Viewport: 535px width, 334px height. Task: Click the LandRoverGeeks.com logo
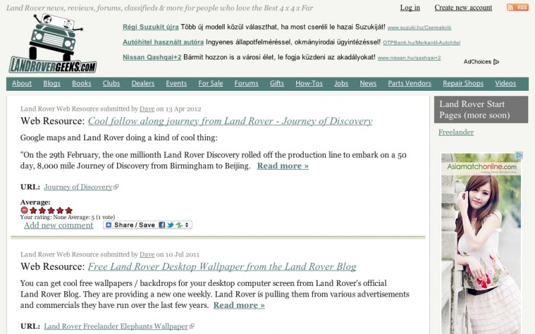(53, 43)
